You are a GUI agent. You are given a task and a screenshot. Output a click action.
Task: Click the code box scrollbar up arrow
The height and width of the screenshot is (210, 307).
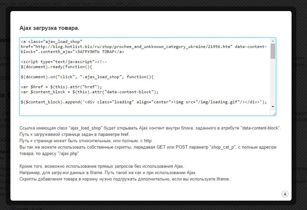coord(273,41)
